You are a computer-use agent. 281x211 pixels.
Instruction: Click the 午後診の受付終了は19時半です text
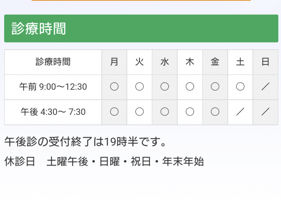[86, 142]
